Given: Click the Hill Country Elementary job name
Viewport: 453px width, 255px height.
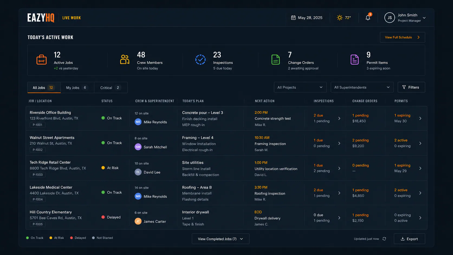Looking at the screenshot, I should tap(51, 212).
